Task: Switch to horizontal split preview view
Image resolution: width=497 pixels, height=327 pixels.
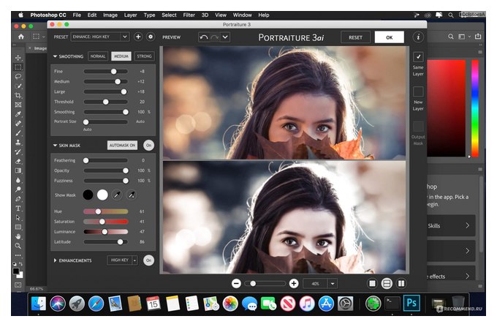Action: (x=387, y=283)
